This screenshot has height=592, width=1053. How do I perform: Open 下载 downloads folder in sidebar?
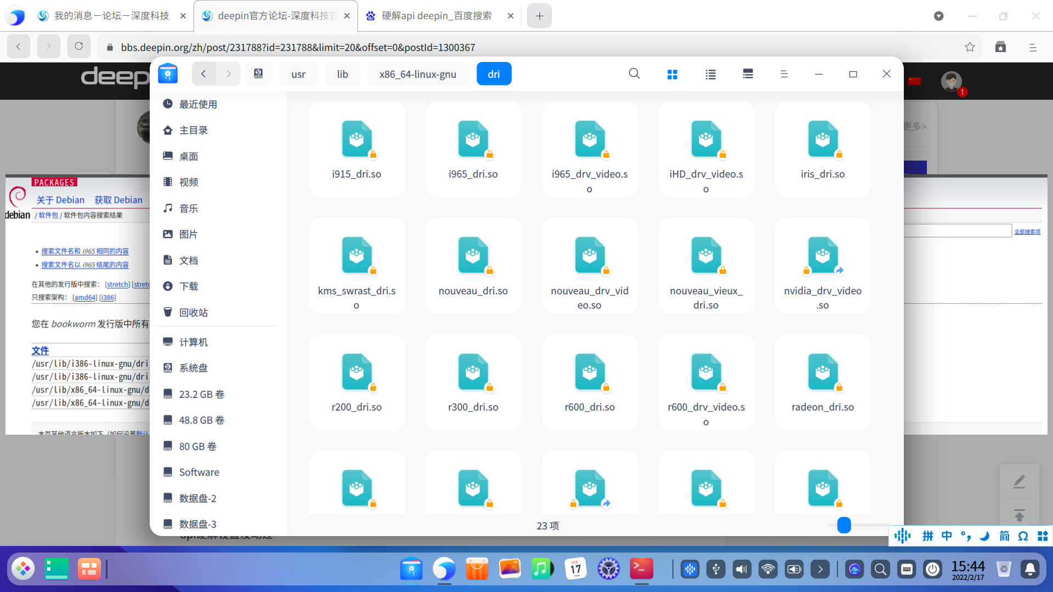[189, 286]
